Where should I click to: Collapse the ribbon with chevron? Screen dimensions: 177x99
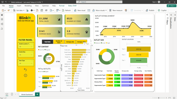pyautogui.click(x=176, y=12)
